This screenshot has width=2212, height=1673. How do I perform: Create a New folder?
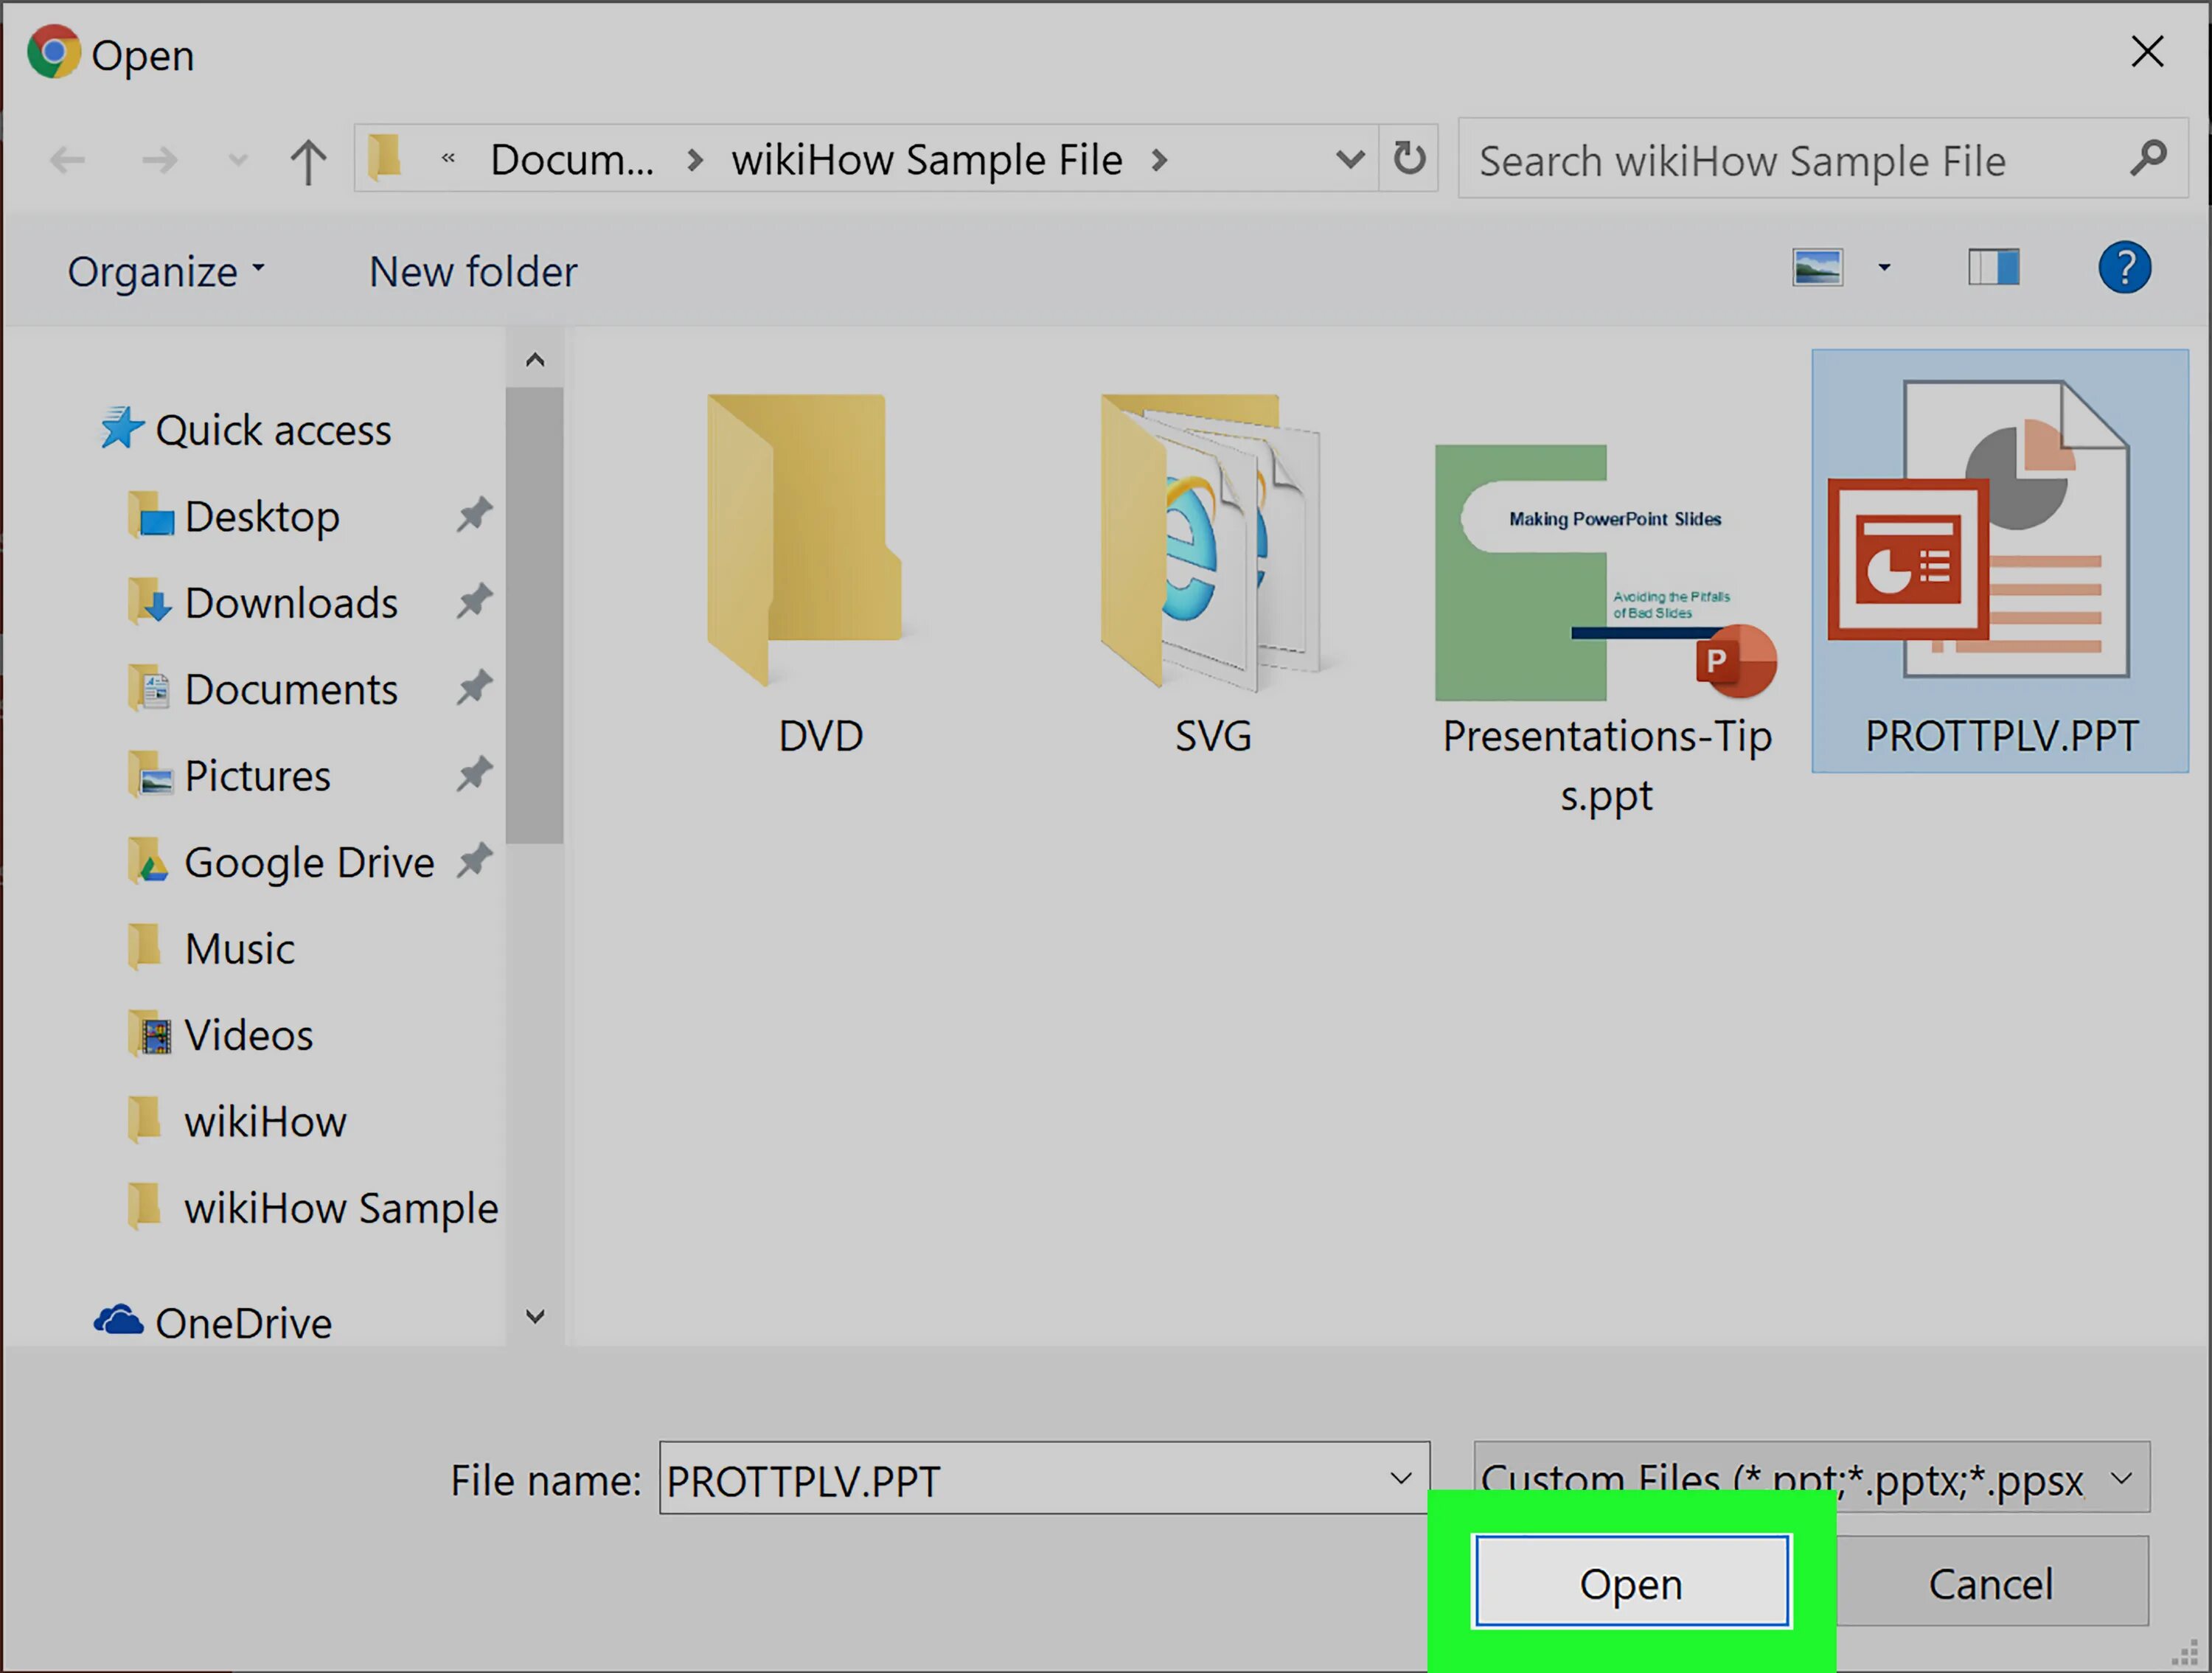[x=473, y=272]
